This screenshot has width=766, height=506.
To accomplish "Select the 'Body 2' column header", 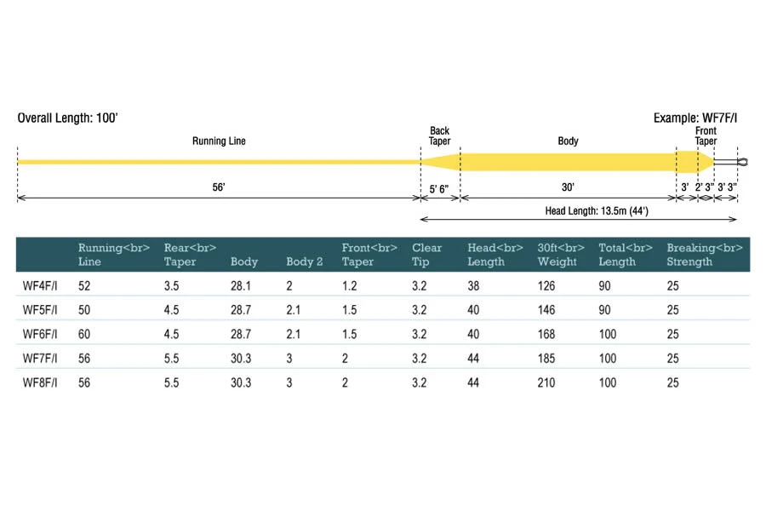I will pyautogui.click(x=305, y=262).
